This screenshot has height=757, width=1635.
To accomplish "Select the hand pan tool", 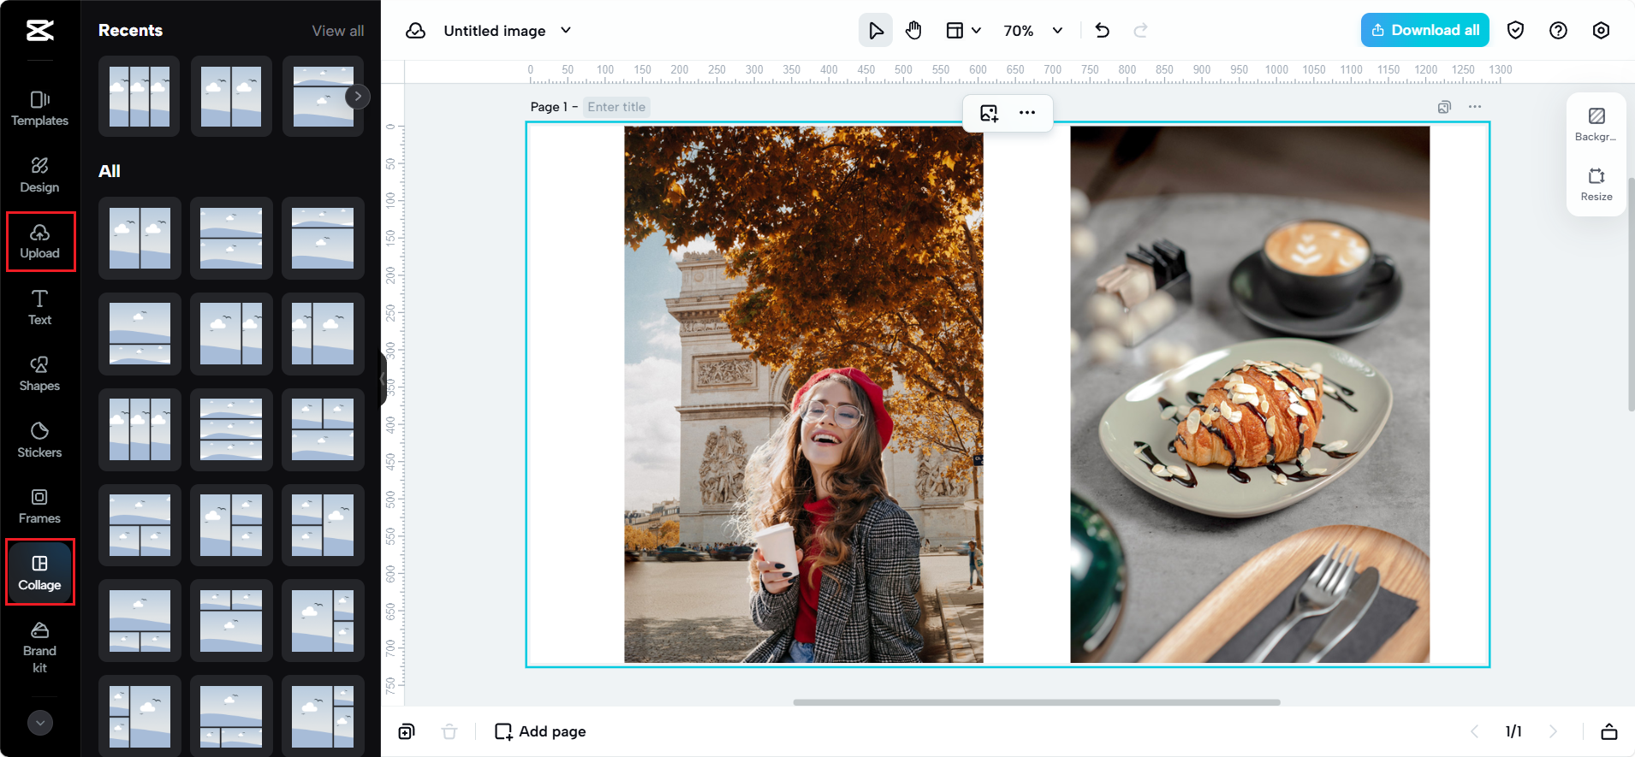I will 913,31.
